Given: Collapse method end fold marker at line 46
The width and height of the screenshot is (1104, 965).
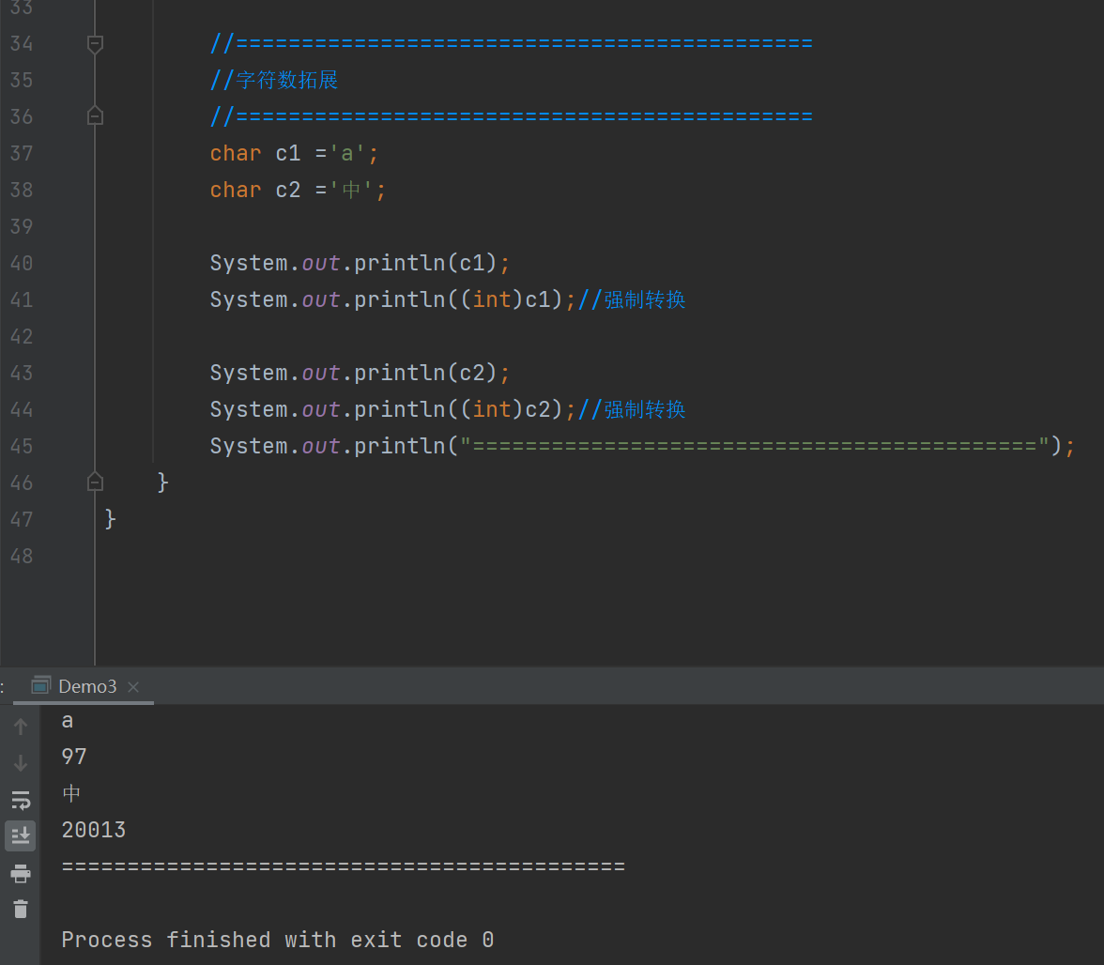Looking at the screenshot, I should (x=95, y=482).
